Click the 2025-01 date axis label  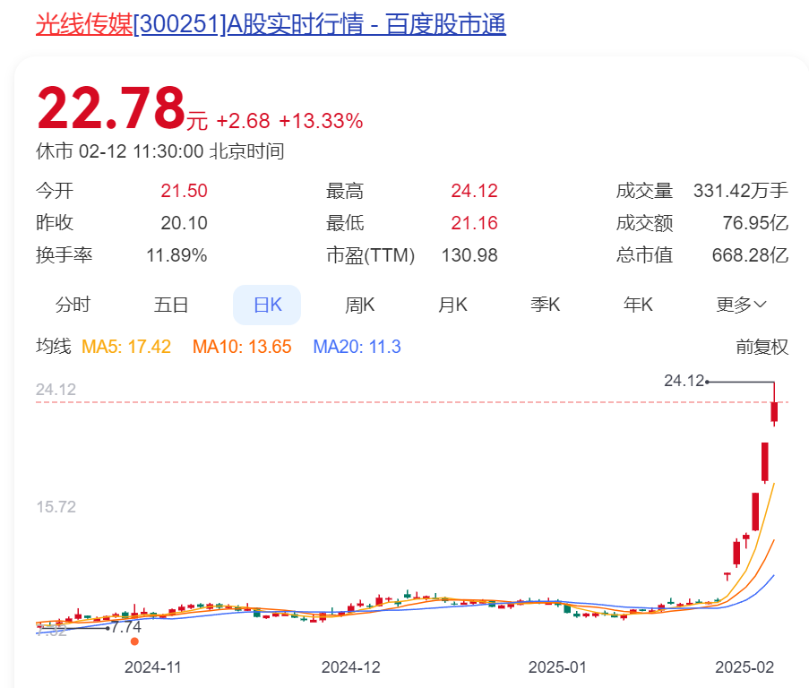[557, 667]
